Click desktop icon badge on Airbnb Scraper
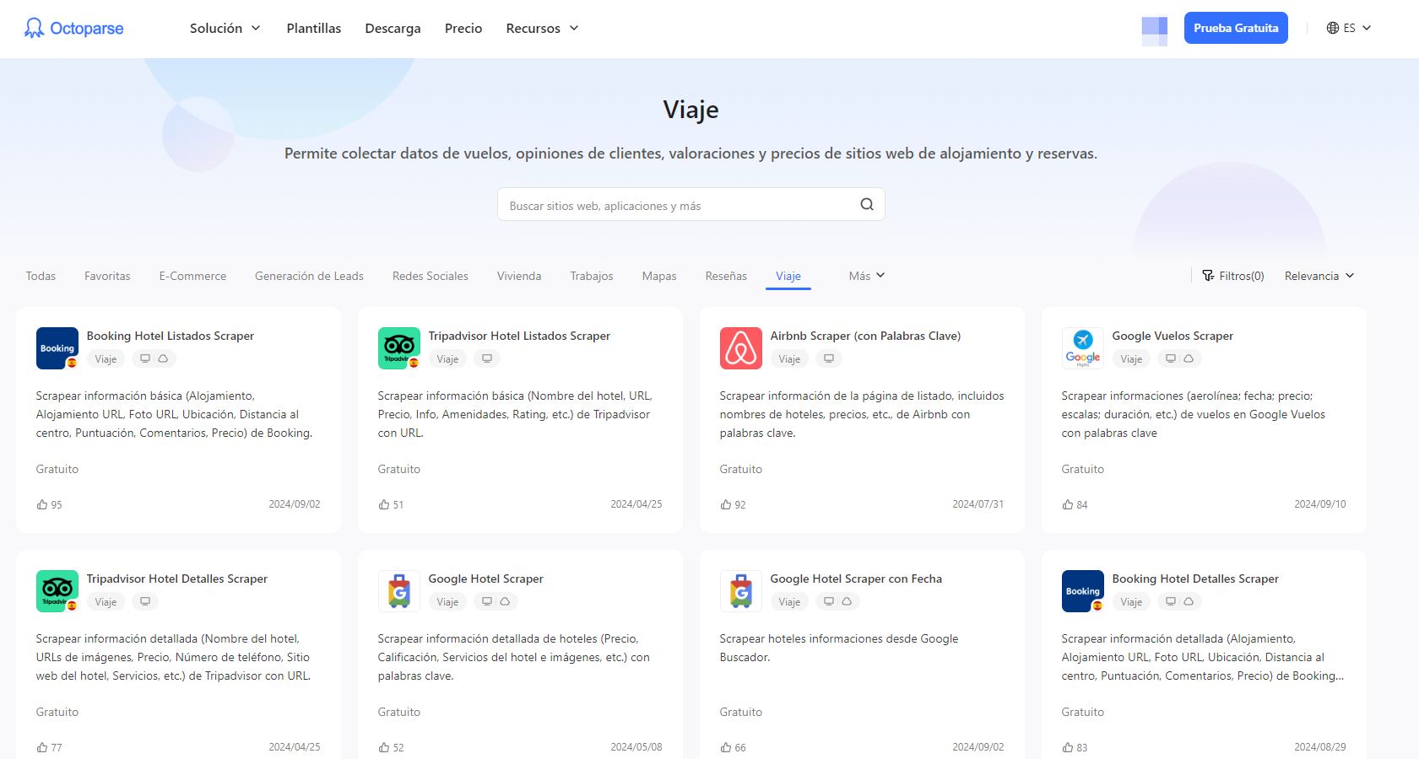The image size is (1419, 759). pos(829,358)
